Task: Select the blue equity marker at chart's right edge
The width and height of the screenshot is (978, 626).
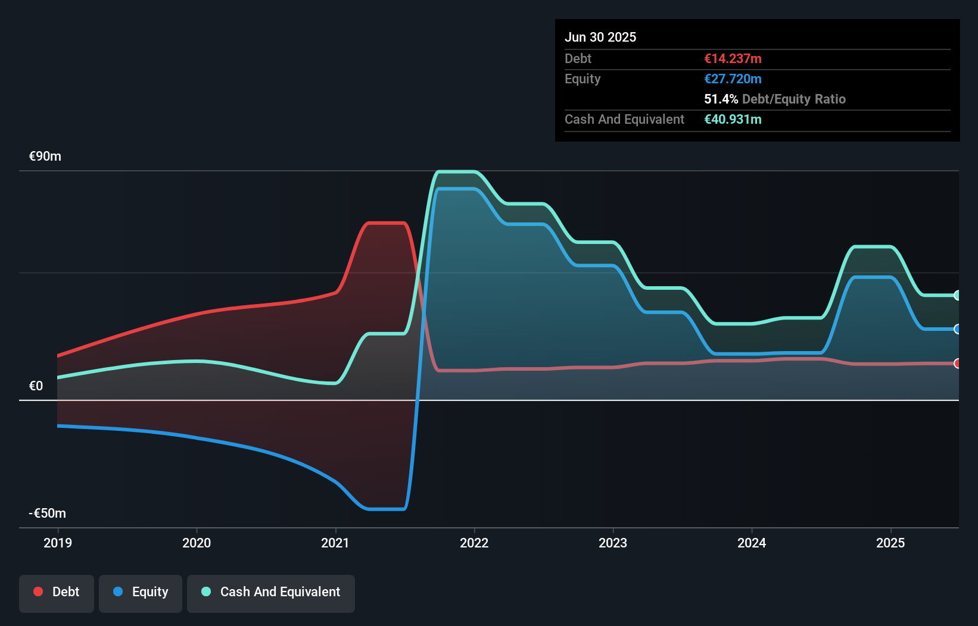Action: click(x=958, y=328)
